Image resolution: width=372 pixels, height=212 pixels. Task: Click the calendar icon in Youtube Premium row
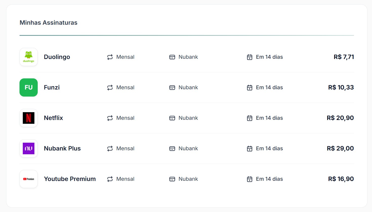tap(250, 179)
